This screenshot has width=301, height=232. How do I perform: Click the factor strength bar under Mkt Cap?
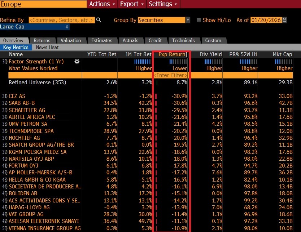[283, 62]
